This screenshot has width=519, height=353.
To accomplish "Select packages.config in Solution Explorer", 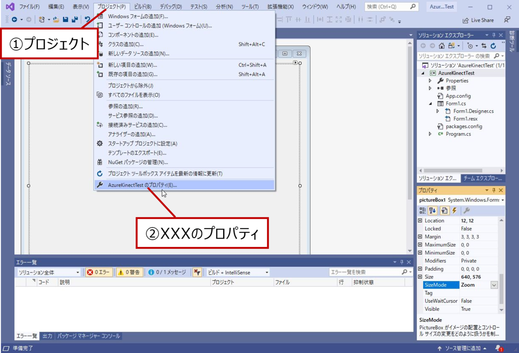I will (464, 126).
